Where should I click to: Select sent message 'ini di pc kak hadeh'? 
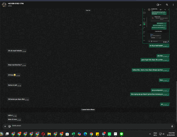pos(159,46)
